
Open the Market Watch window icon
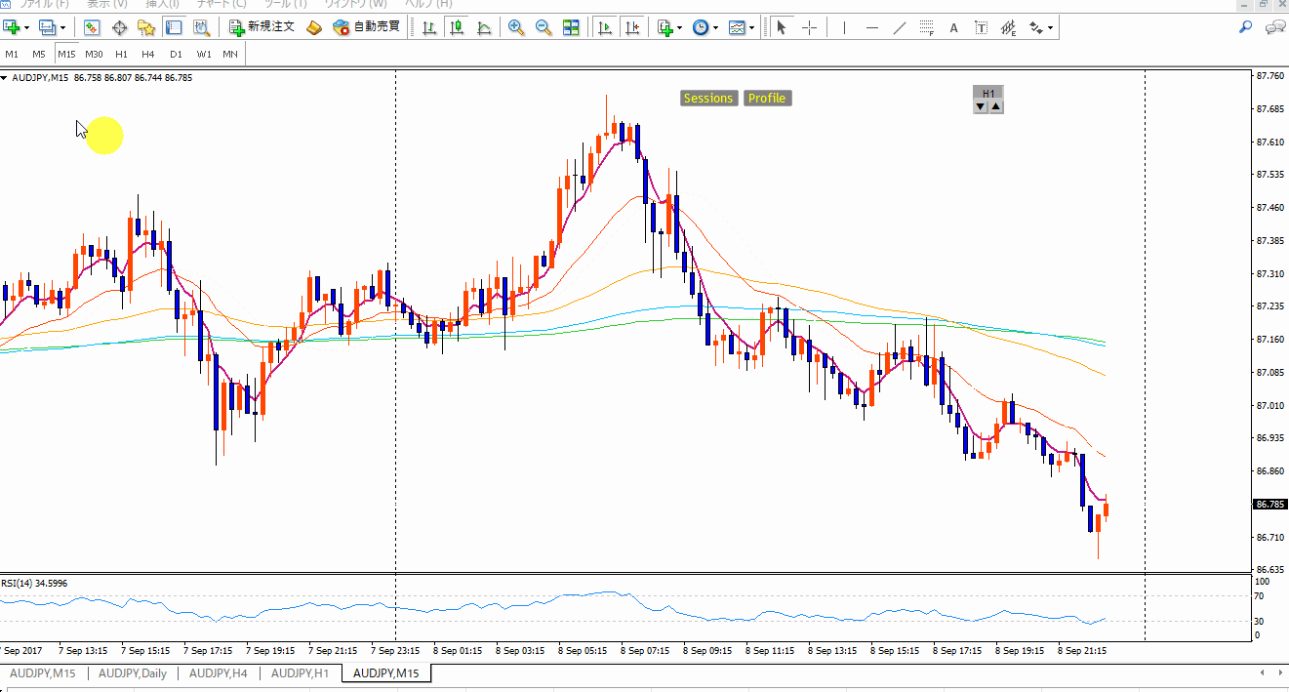(92, 27)
